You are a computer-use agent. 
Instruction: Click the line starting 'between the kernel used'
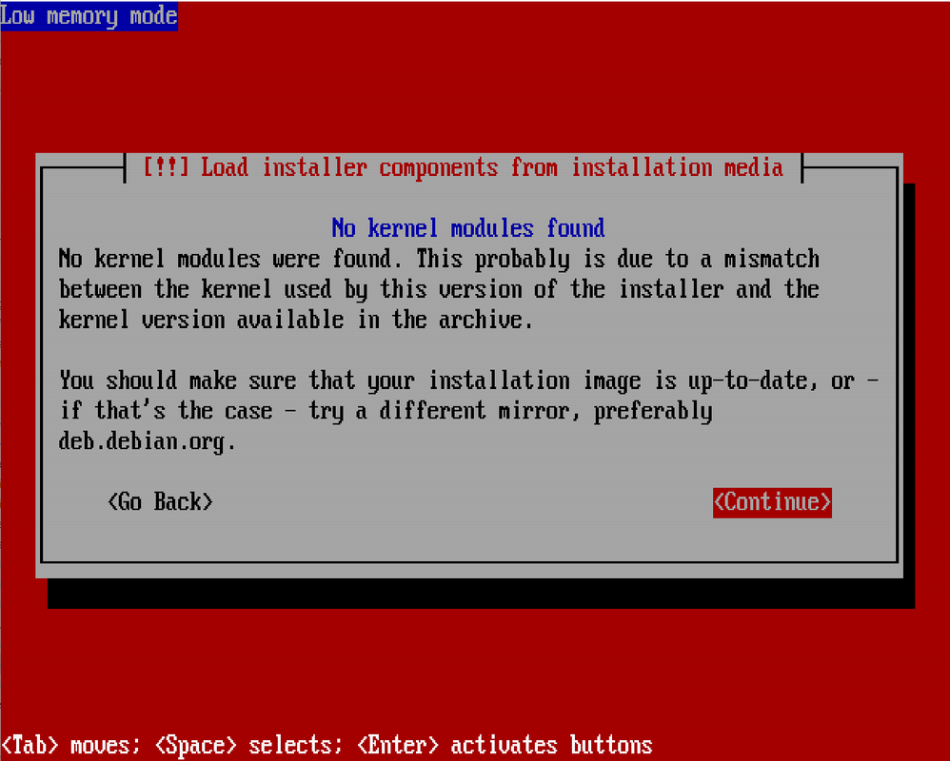[x=439, y=290]
